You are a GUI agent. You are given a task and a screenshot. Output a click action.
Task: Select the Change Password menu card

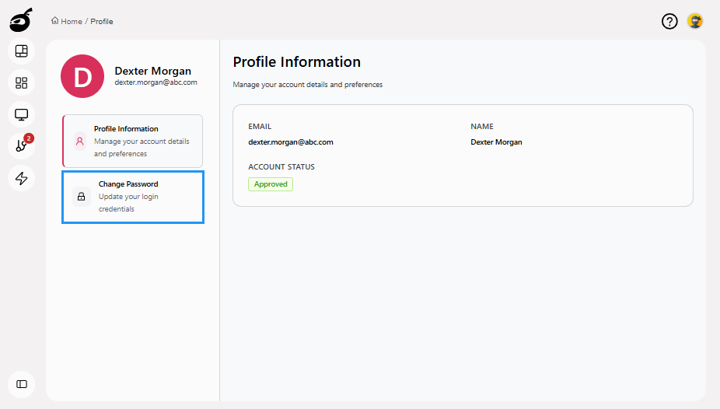[133, 197]
